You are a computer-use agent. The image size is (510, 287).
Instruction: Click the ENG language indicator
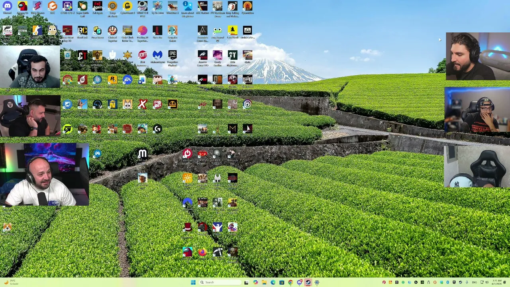click(474, 282)
